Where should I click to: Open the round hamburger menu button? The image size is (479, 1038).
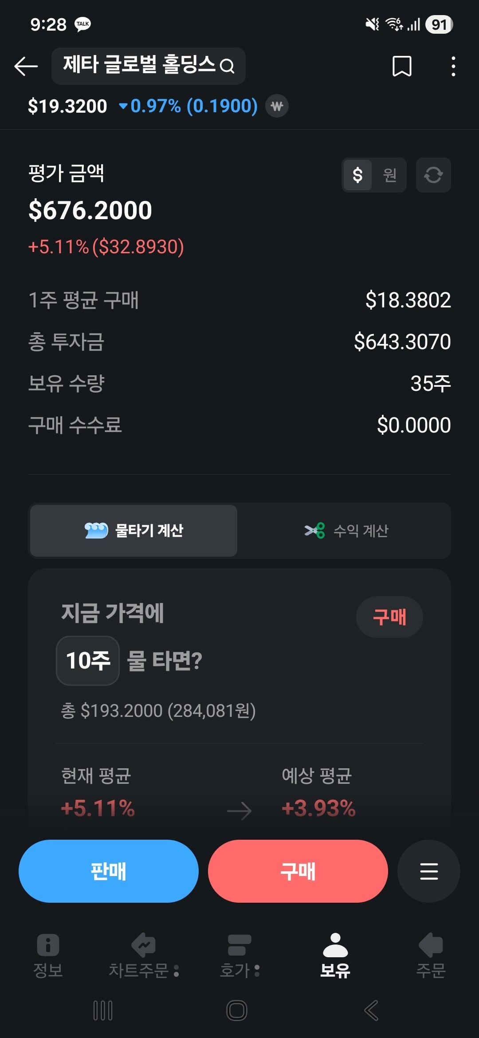click(428, 871)
